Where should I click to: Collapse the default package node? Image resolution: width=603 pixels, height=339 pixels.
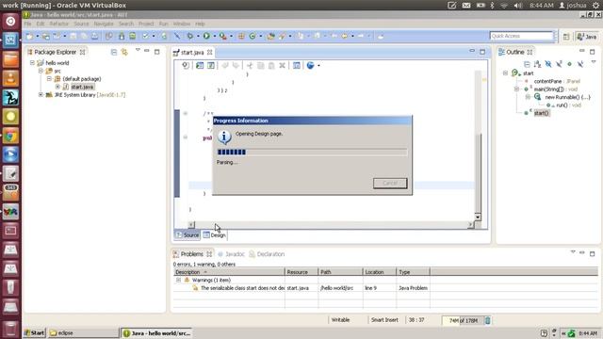click(49, 79)
